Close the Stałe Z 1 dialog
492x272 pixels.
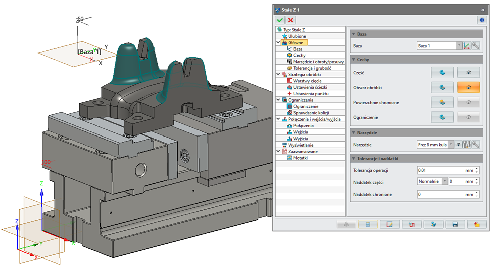pyautogui.click(x=483, y=10)
